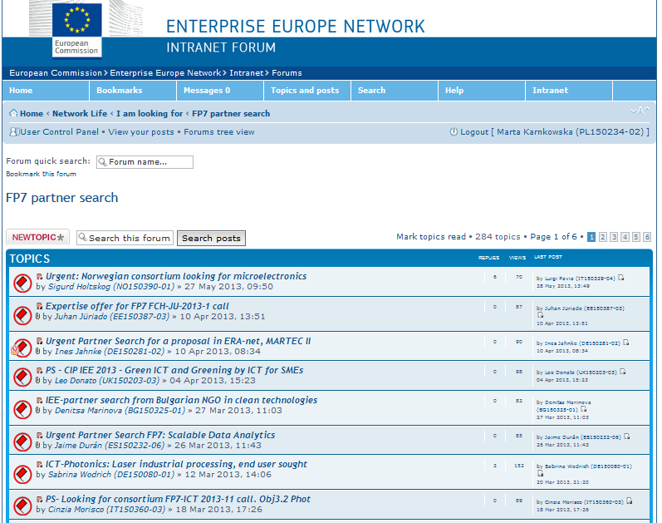Click unread topic icon for Expertise offer topic
Viewport: 662px width, 523px height.
click(x=22, y=315)
